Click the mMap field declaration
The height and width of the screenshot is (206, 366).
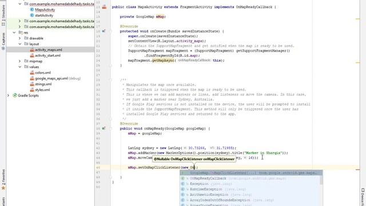pyautogui.click(x=160, y=17)
